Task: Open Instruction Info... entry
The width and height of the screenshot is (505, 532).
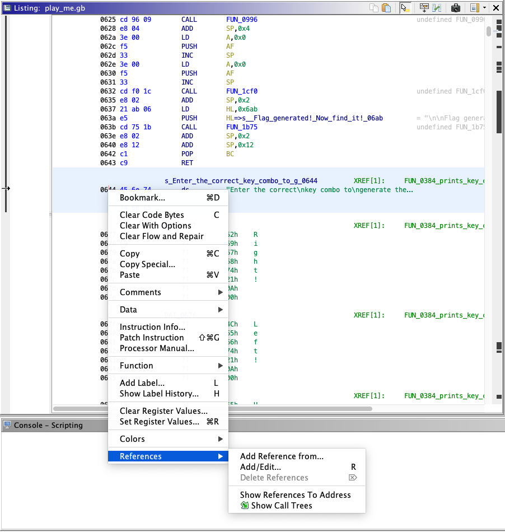Action: (x=168, y=327)
